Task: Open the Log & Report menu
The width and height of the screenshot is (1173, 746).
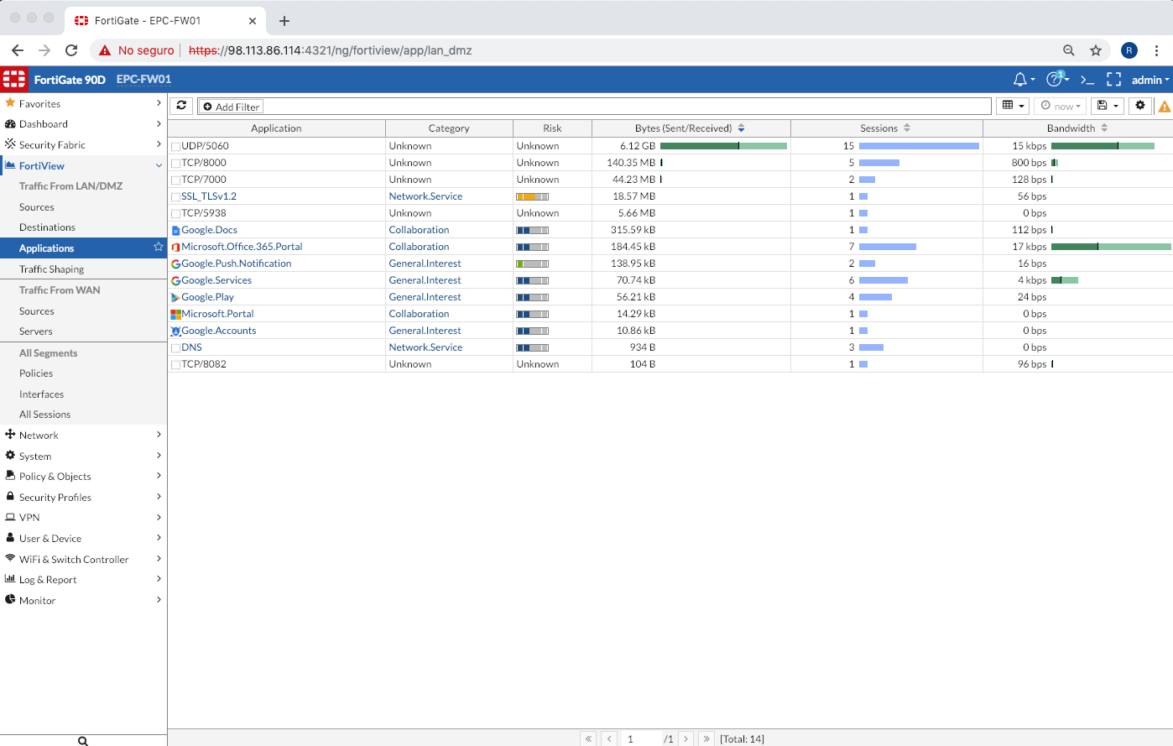Action: [x=84, y=579]
